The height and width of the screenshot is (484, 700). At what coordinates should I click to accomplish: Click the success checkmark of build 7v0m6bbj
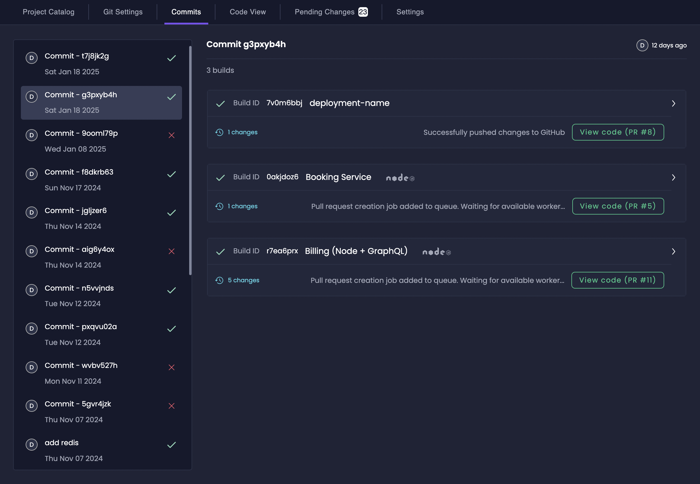(221, 104)
